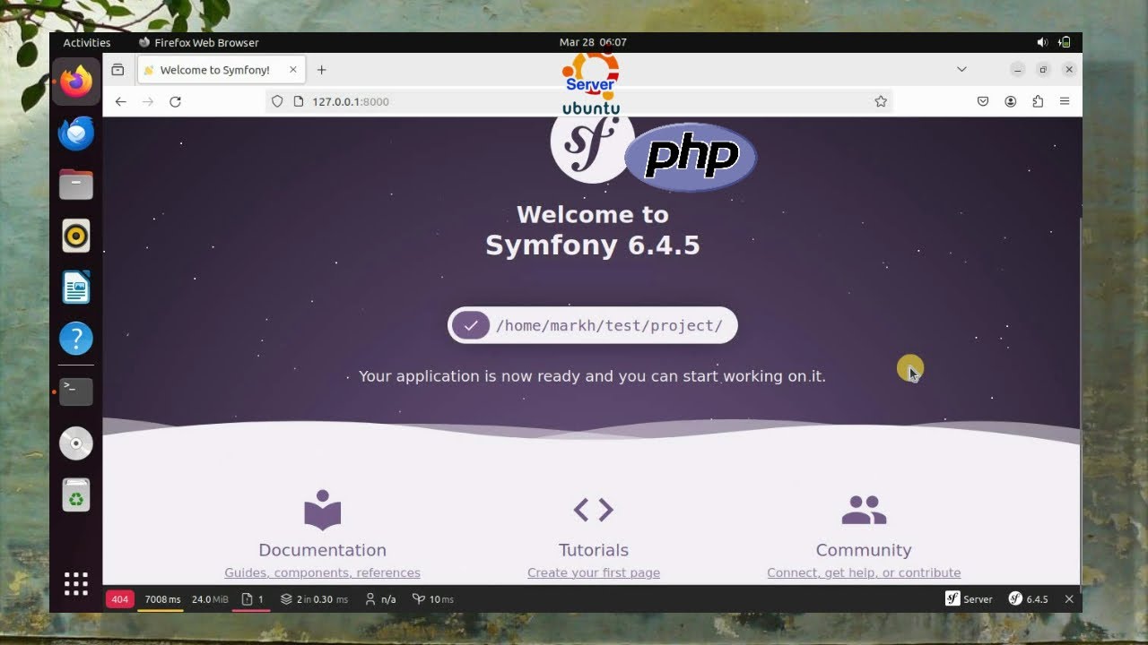Click the red 404 status badge

click(x=120, y=599)
